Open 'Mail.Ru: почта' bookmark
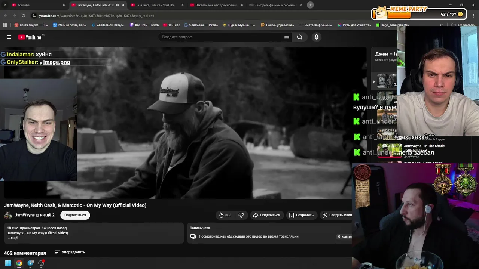The image size is (479, 269). click(70, 25)
